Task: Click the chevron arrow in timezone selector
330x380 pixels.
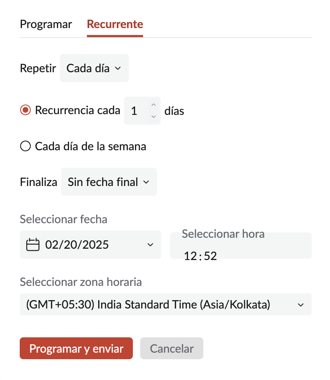Action: (x=301, y=305)
